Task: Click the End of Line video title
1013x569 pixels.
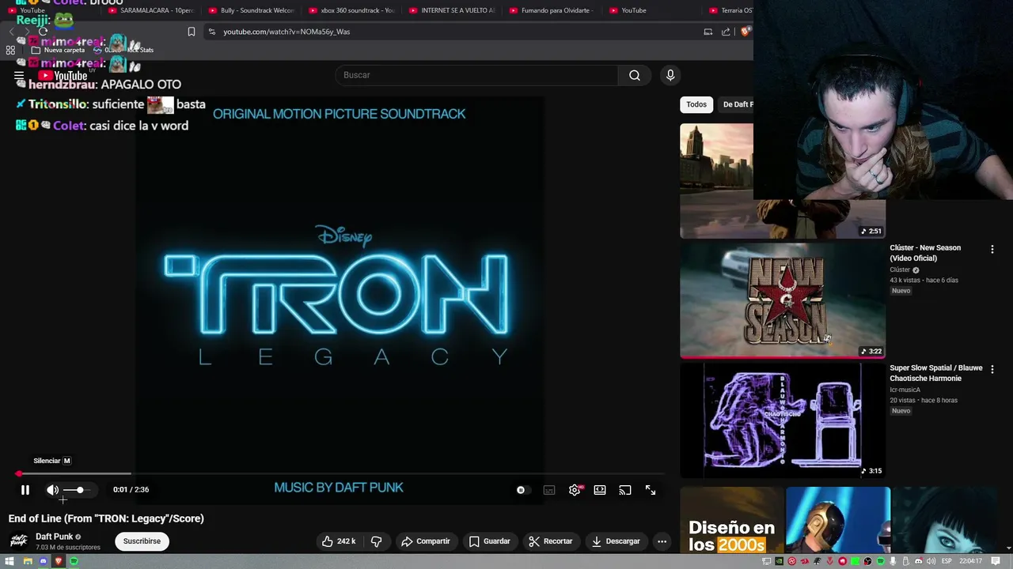Action: coord(106,518)
